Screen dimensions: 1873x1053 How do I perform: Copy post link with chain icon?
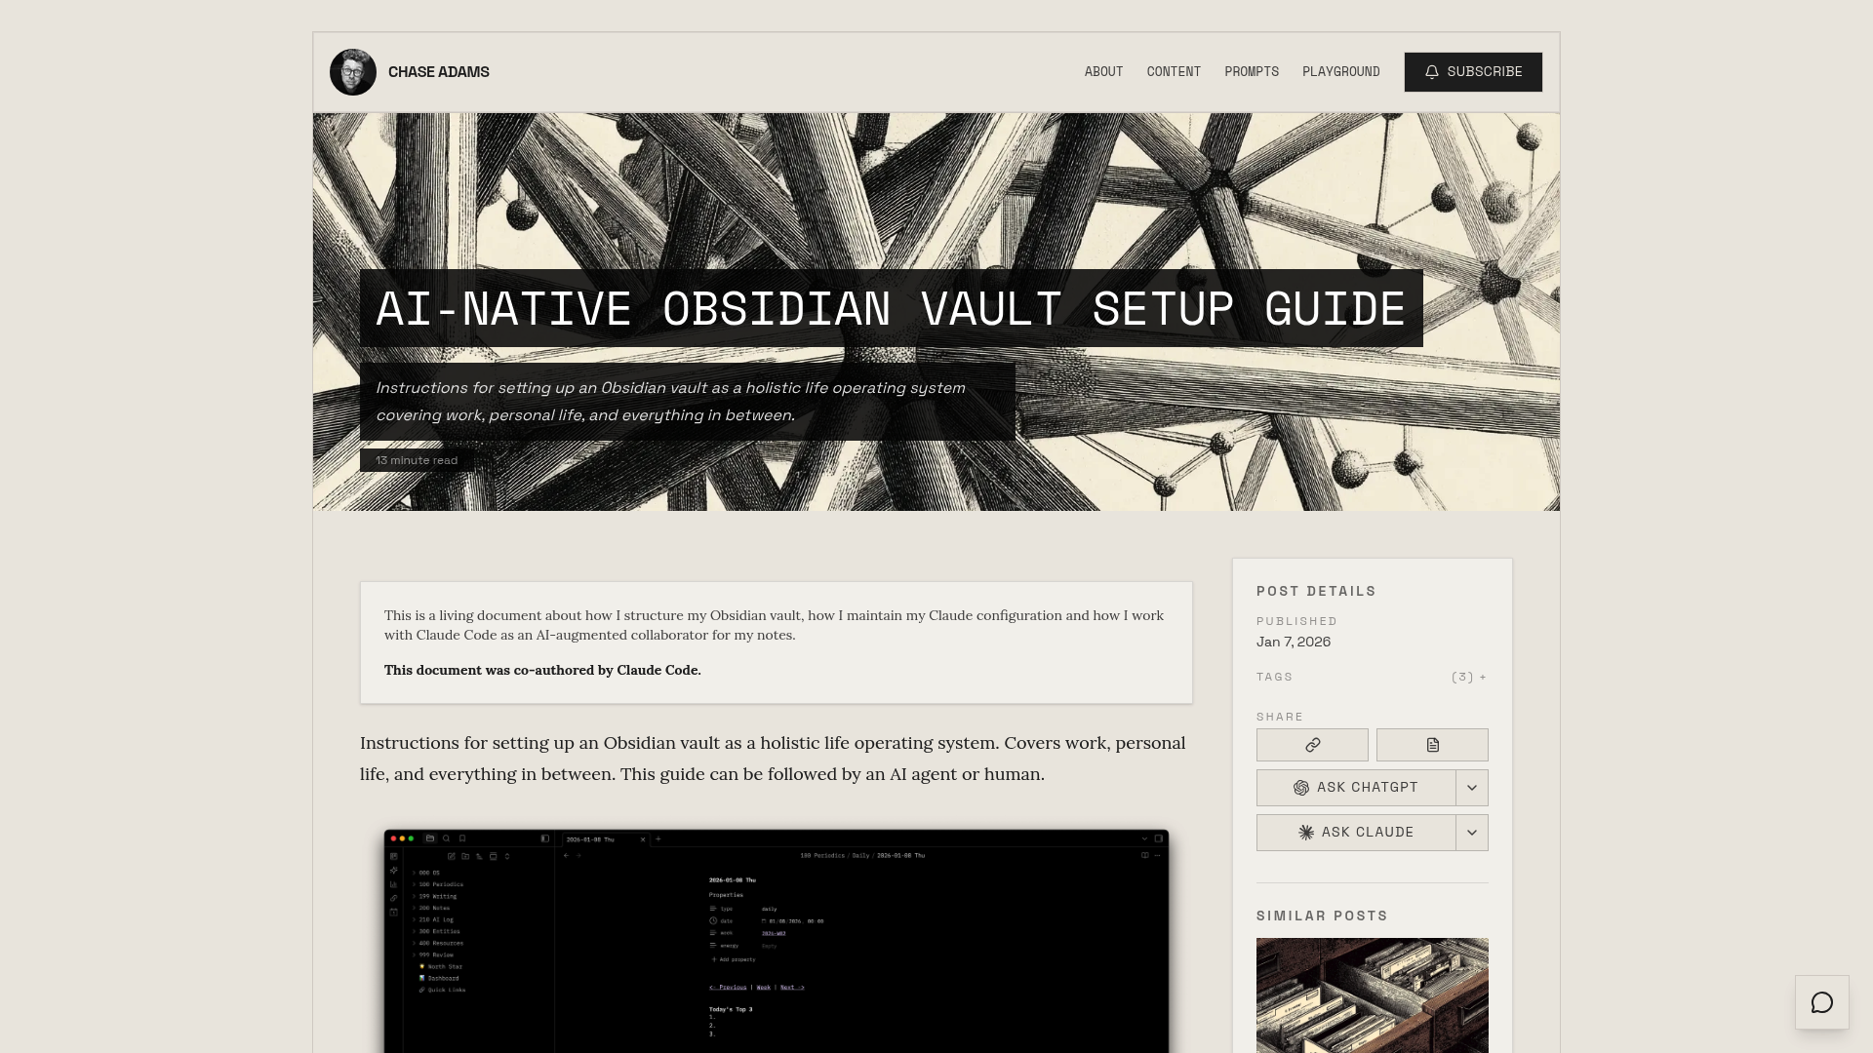1312,745
